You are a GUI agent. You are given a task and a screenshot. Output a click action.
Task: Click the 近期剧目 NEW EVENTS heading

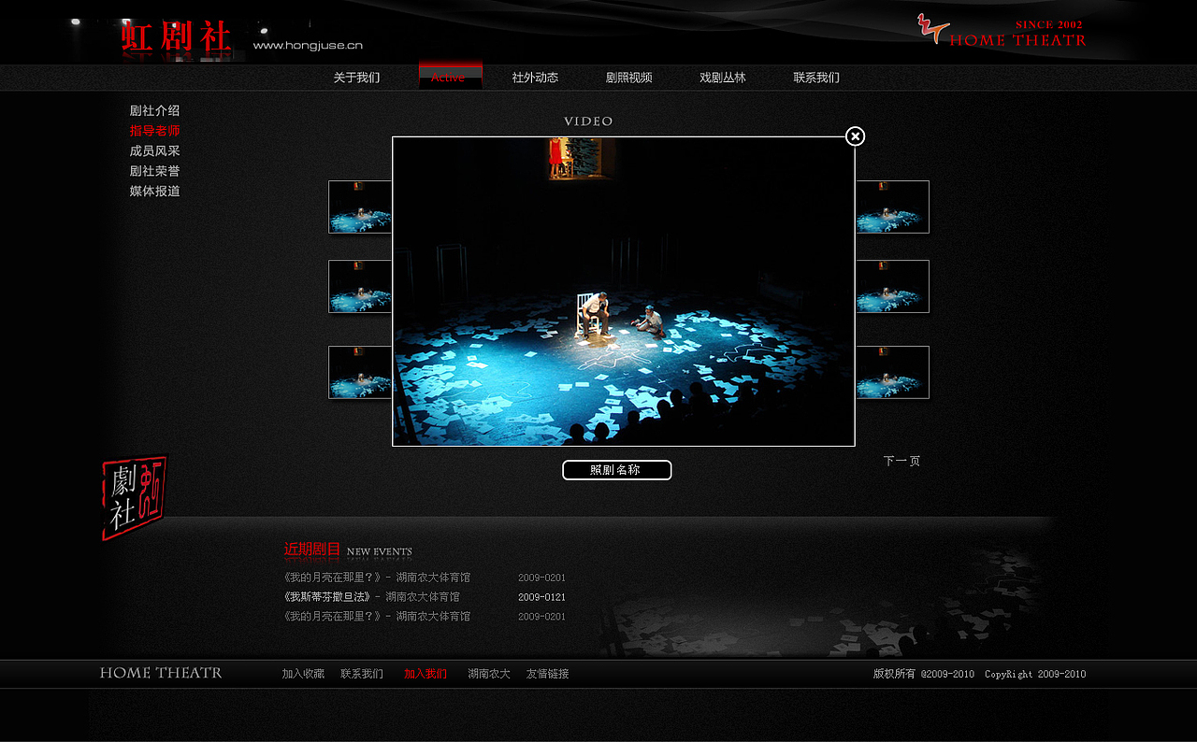coord(348,549)
